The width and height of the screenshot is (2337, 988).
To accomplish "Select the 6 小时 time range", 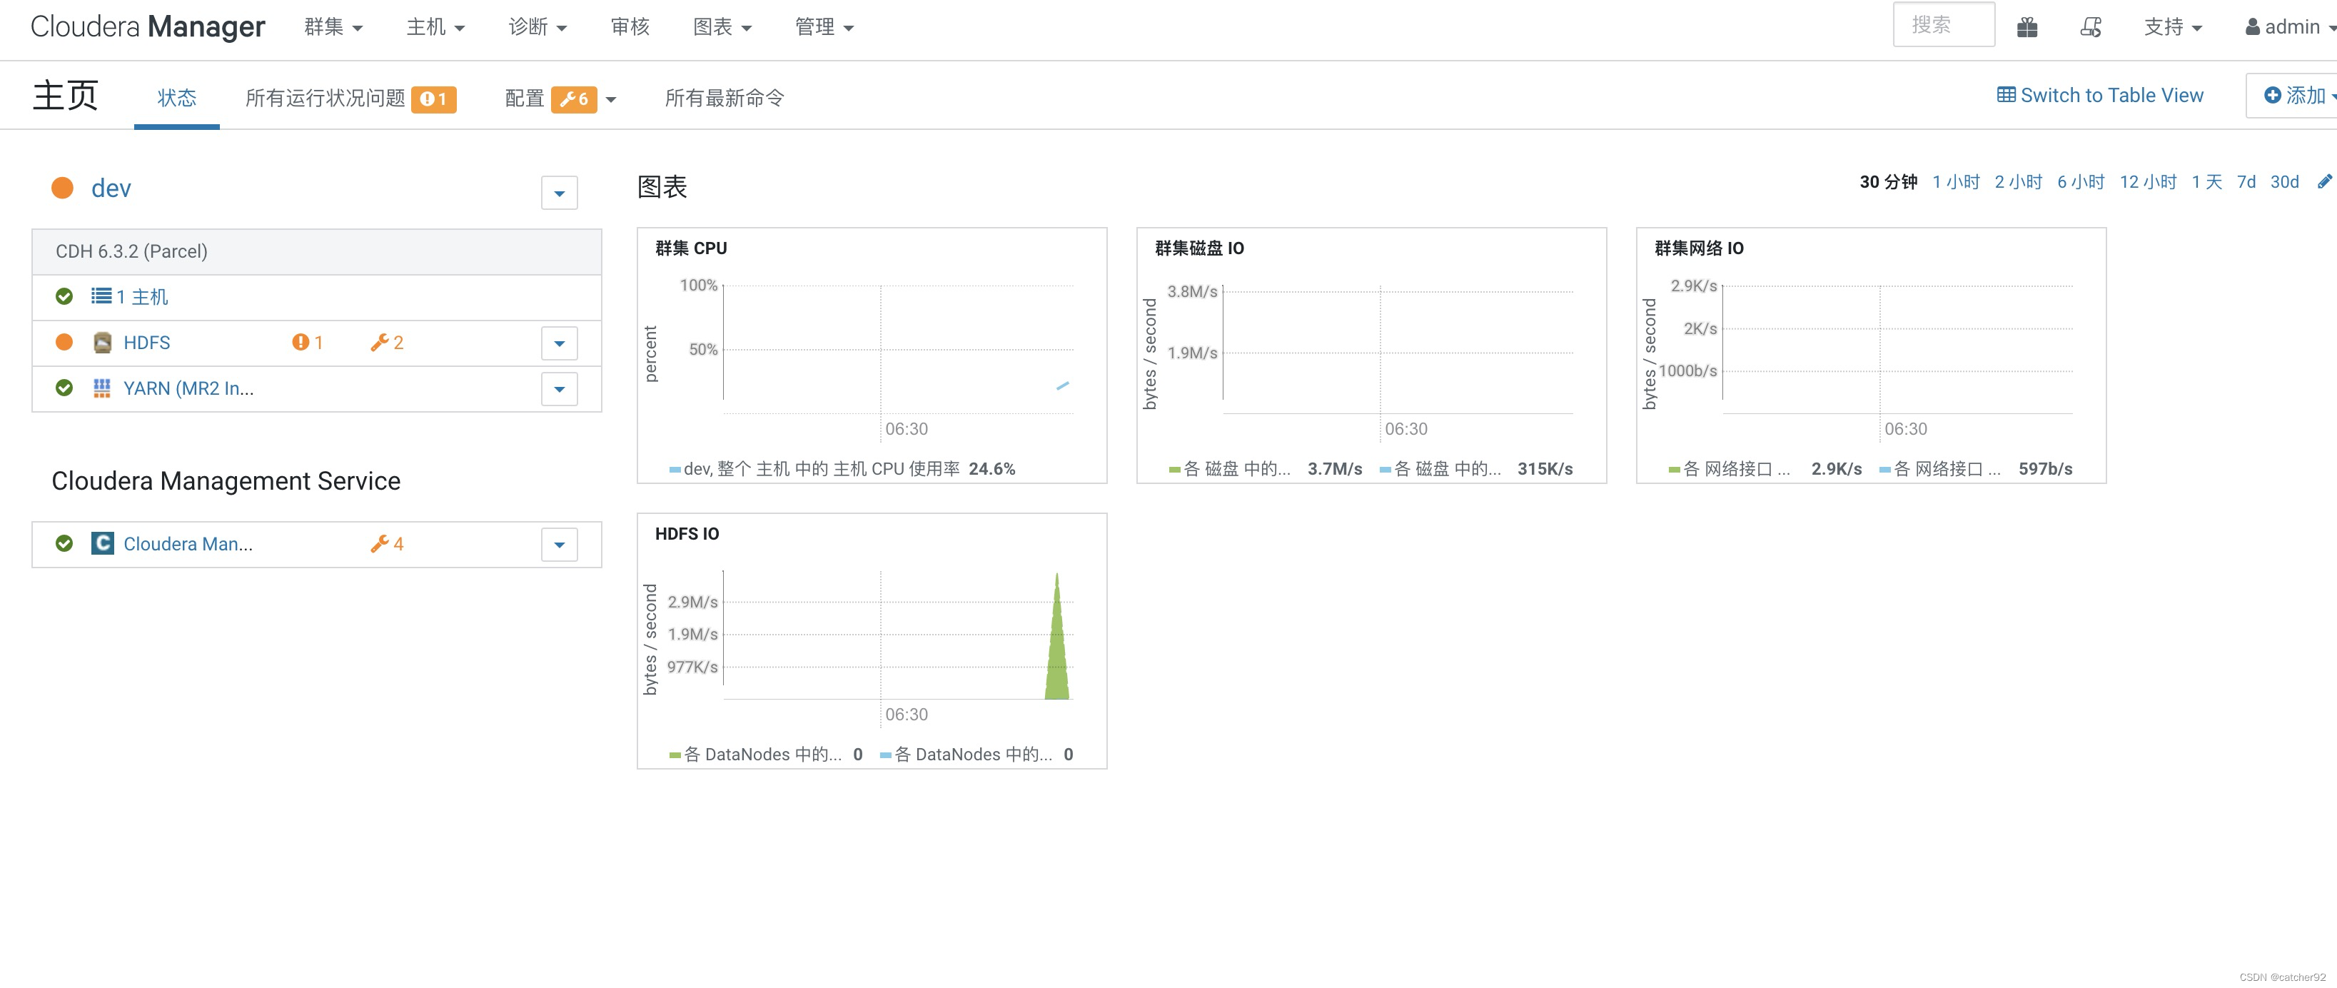I will [2081, 181].
